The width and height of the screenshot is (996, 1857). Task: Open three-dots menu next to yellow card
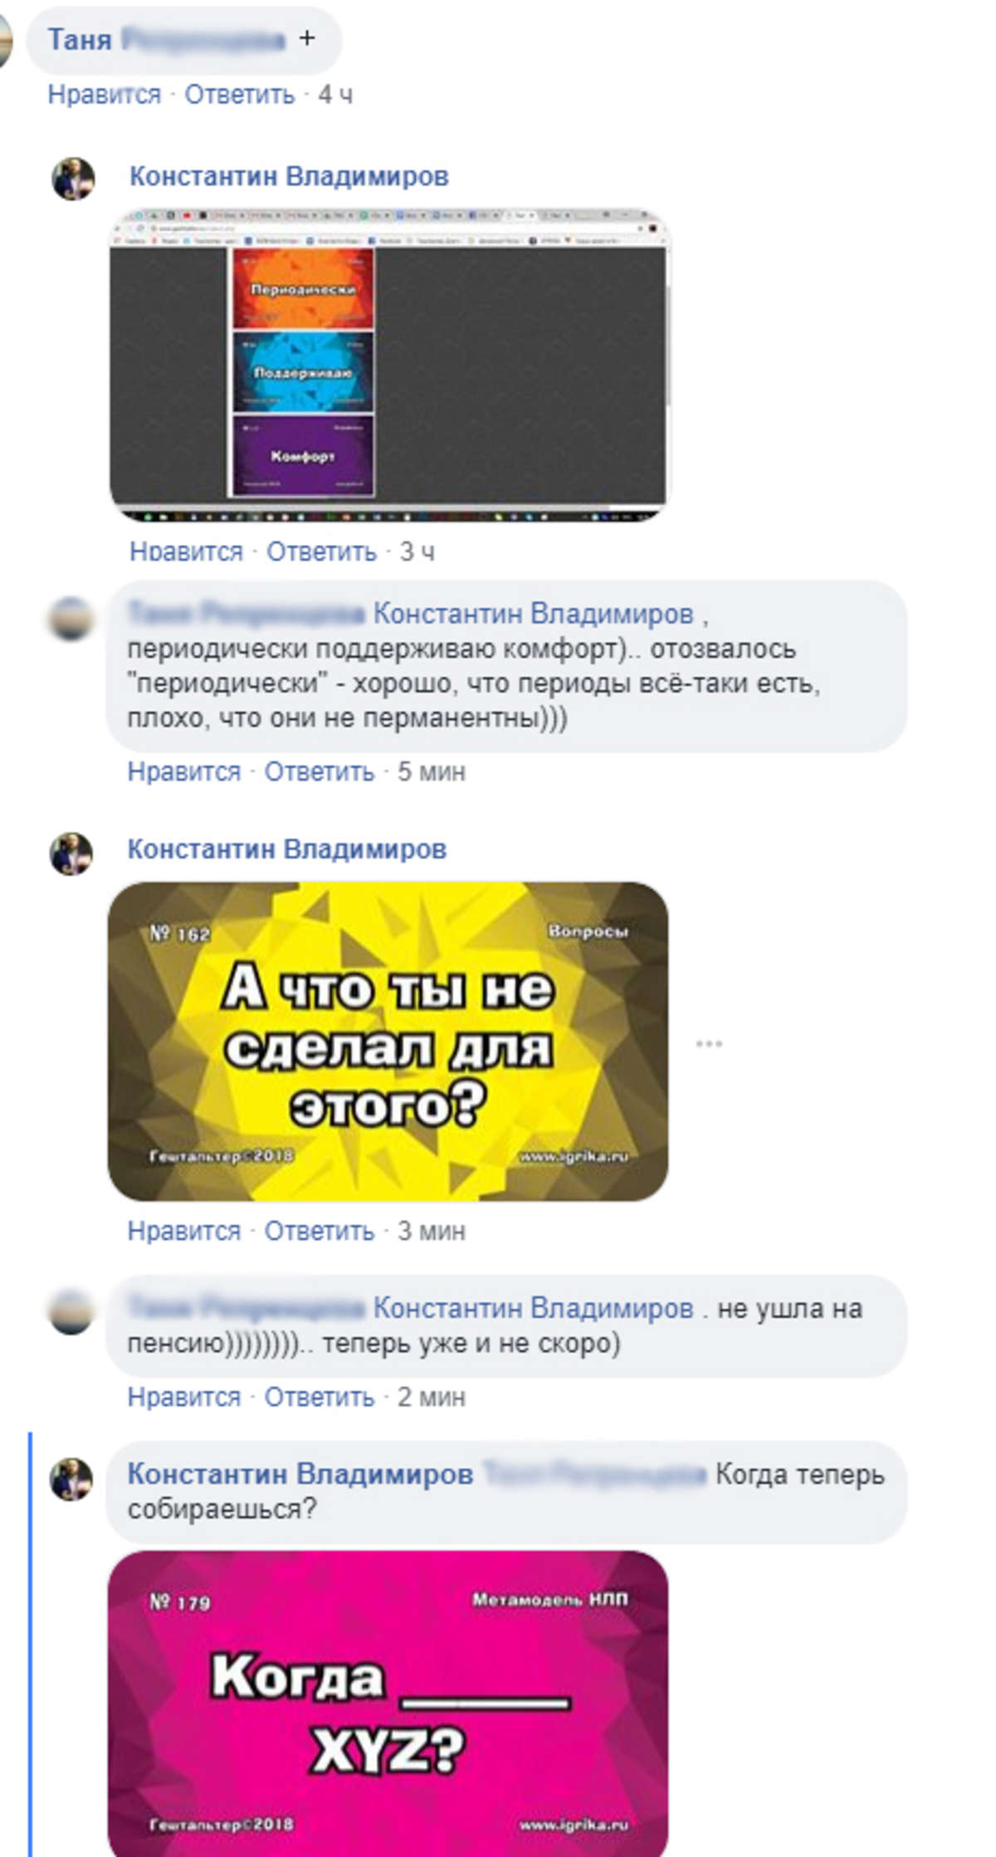click(x=709, y=1043)
